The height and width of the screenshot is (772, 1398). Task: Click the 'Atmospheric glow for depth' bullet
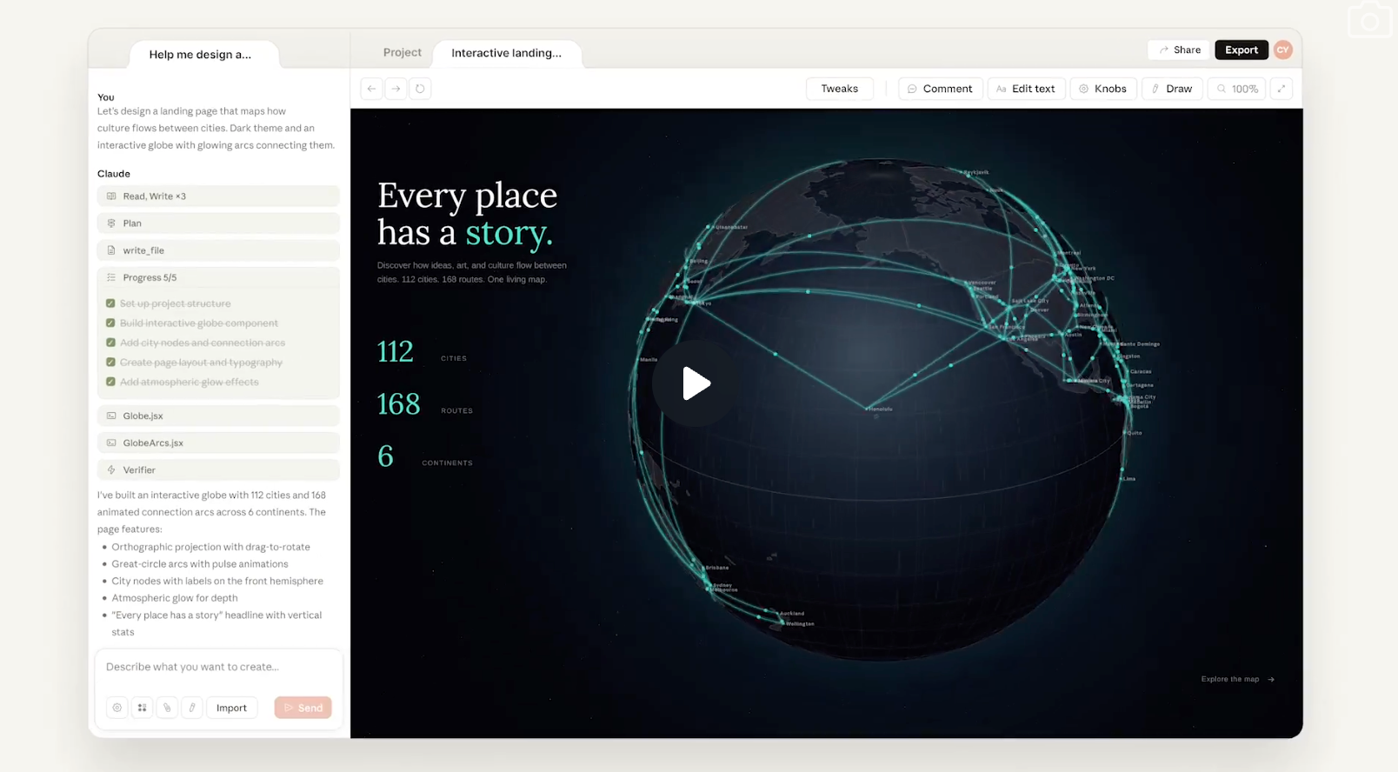click(x=175, y=598)
